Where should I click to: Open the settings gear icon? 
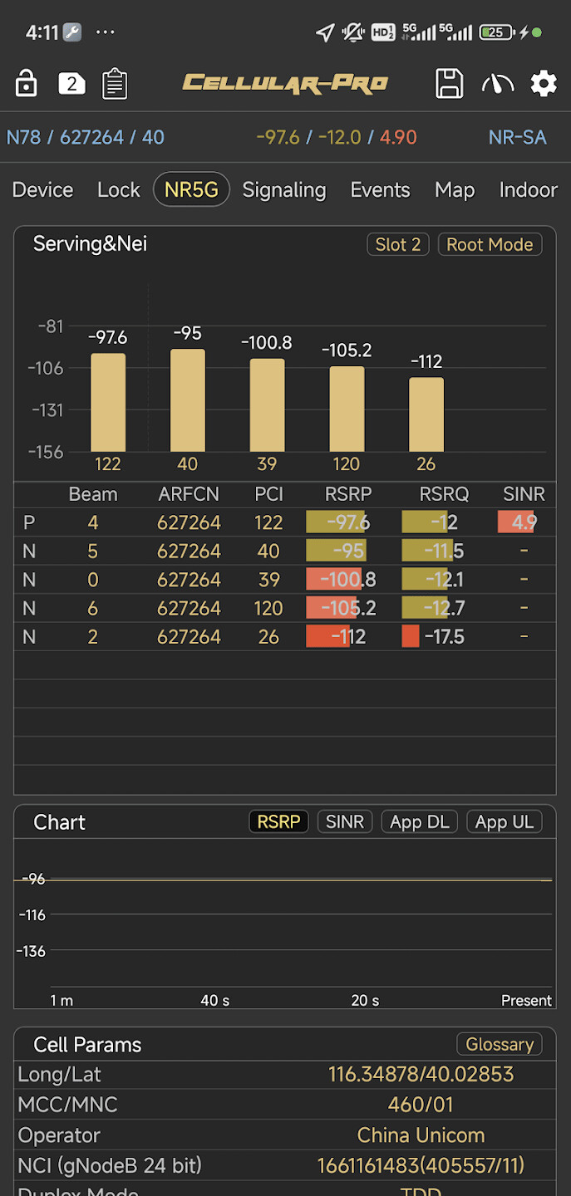coord(544,83)
